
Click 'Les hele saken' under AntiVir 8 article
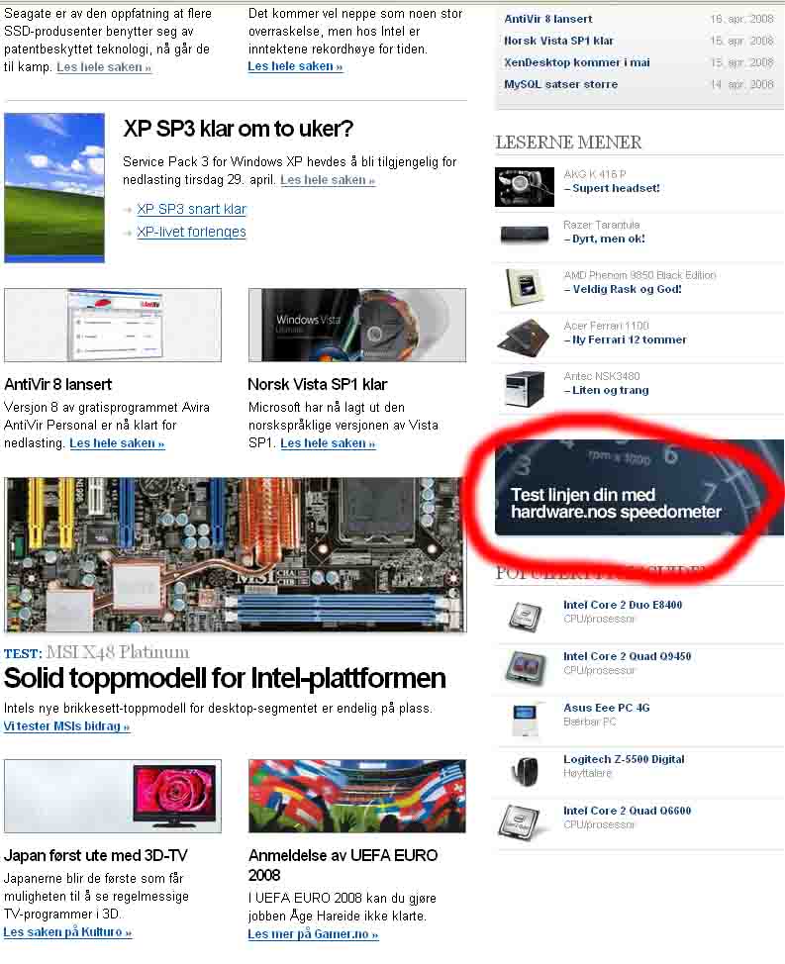(117, 443)
